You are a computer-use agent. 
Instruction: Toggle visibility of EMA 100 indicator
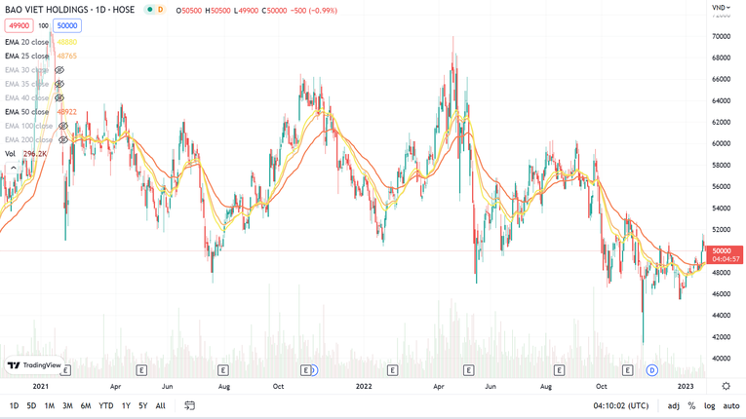pos(63,126)
